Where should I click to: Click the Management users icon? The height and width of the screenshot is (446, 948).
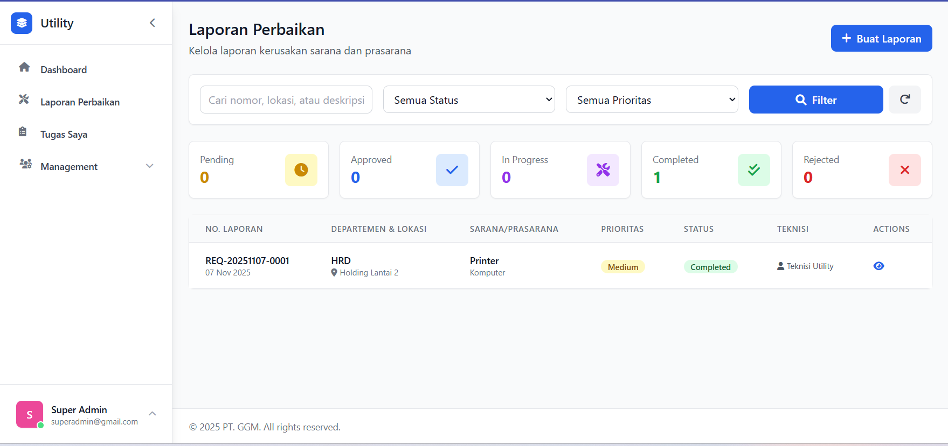tap(25, 164)
